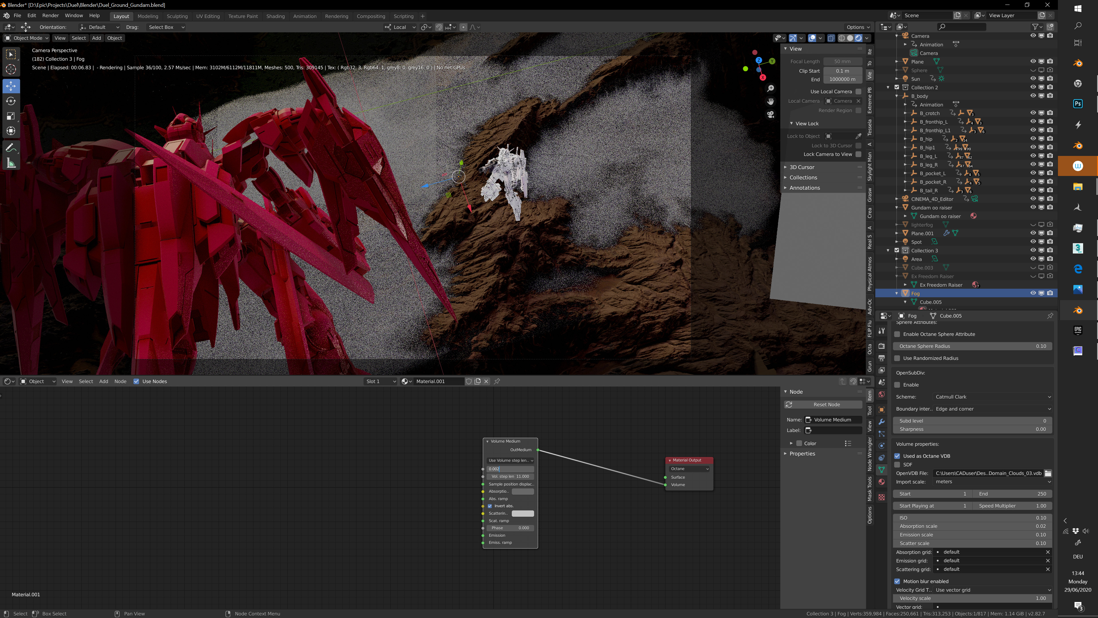Select the Scale tool in viewport toolbar
Viewport: 1098px width, 618px height.
11,116
